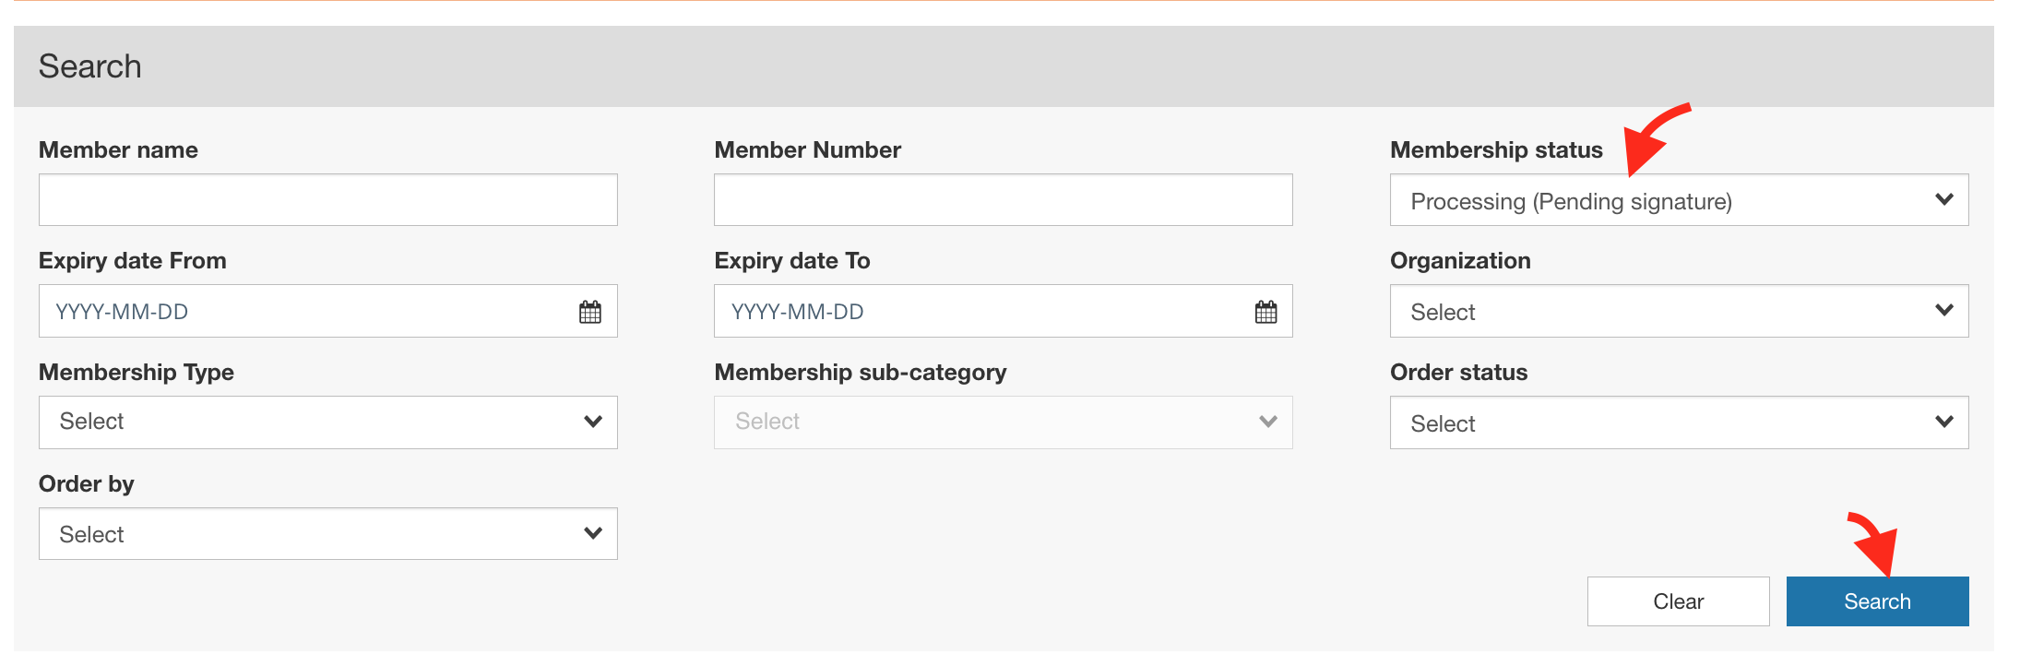Open the Membership sub-category select box

click(1003, 422)
